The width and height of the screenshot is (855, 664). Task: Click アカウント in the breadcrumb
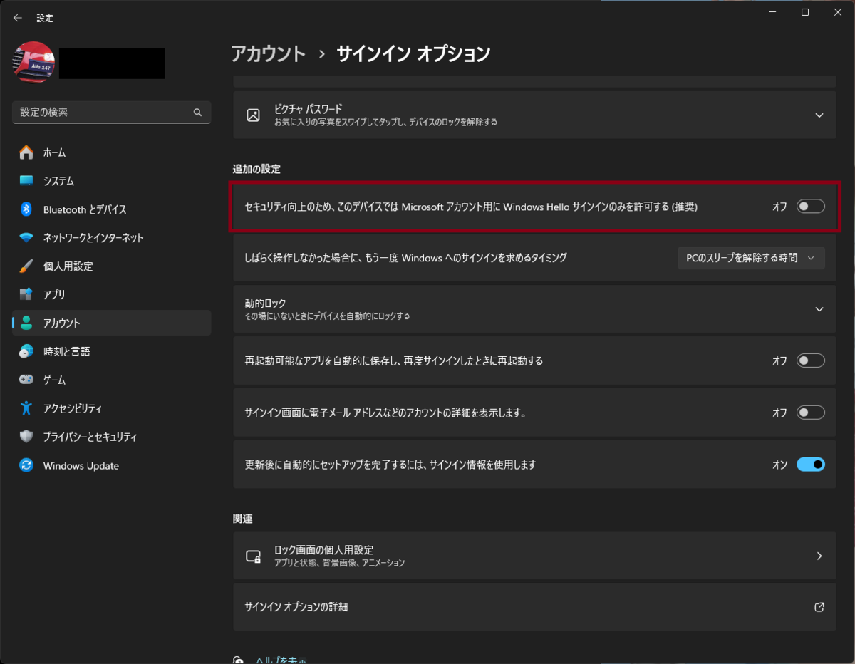point(269,53)
